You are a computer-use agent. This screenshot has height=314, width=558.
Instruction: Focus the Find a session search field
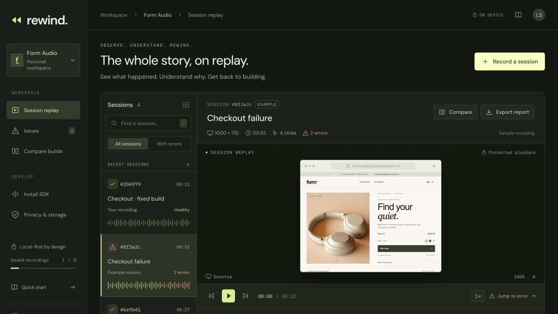tap(149, 123)
